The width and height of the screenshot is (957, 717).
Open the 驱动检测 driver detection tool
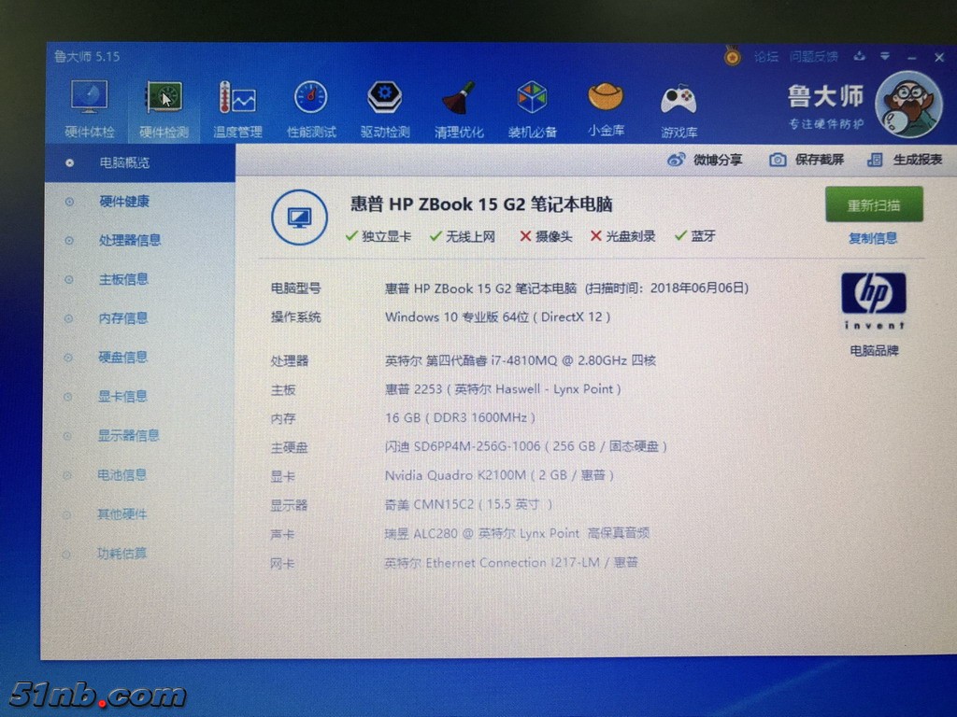[384, 103]
